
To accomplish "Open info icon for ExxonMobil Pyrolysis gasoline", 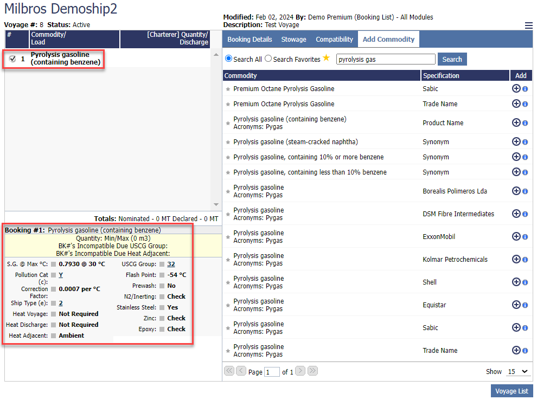I will (525, 237).
